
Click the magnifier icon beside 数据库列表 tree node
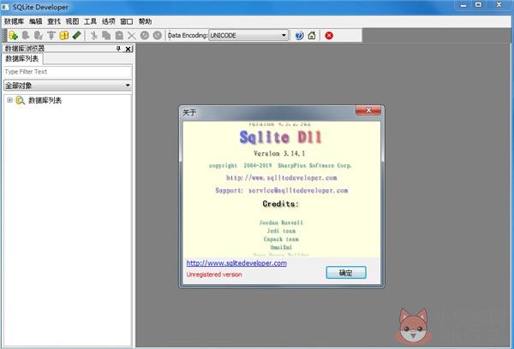coord(21,100)
